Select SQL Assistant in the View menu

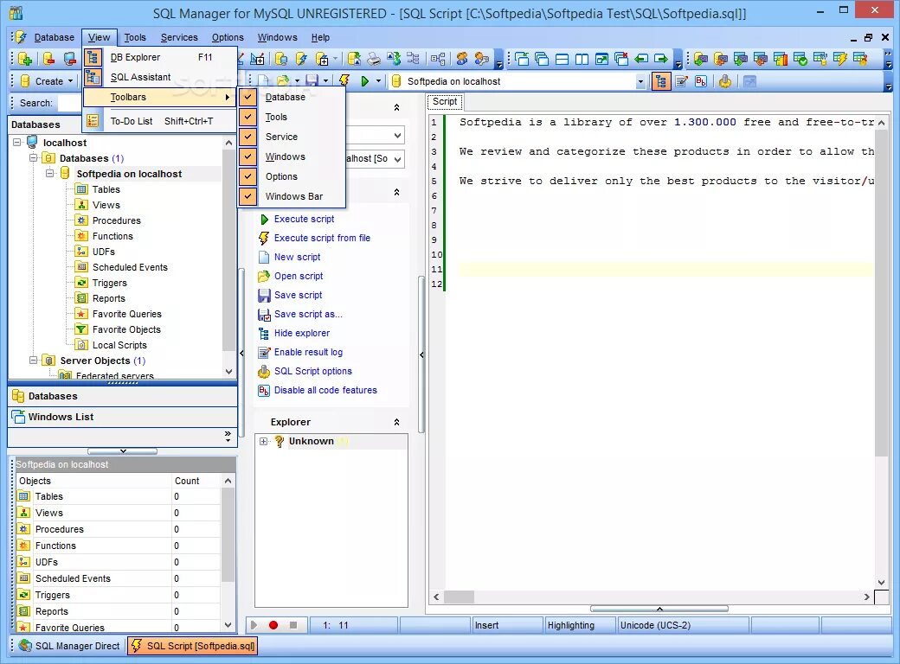tap(160, 77)
